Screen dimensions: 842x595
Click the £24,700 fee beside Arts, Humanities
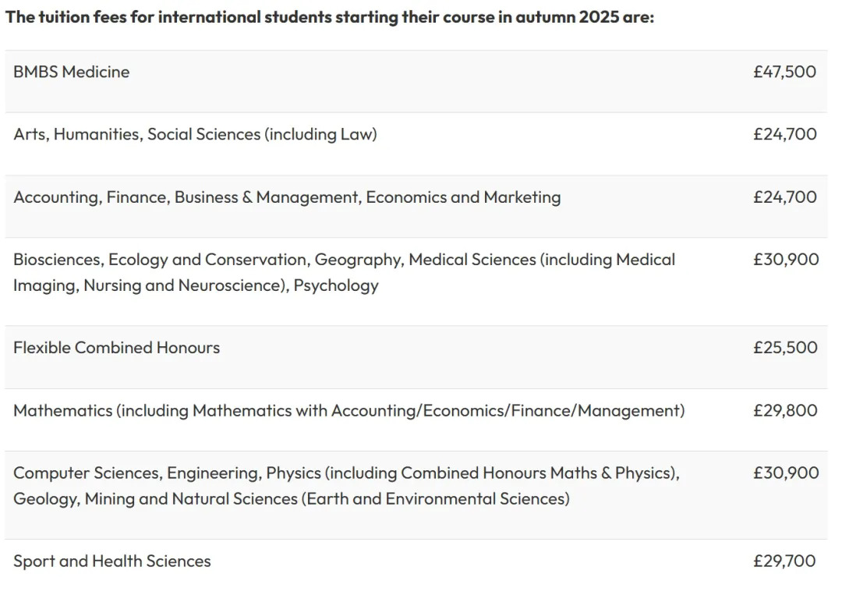784,134
